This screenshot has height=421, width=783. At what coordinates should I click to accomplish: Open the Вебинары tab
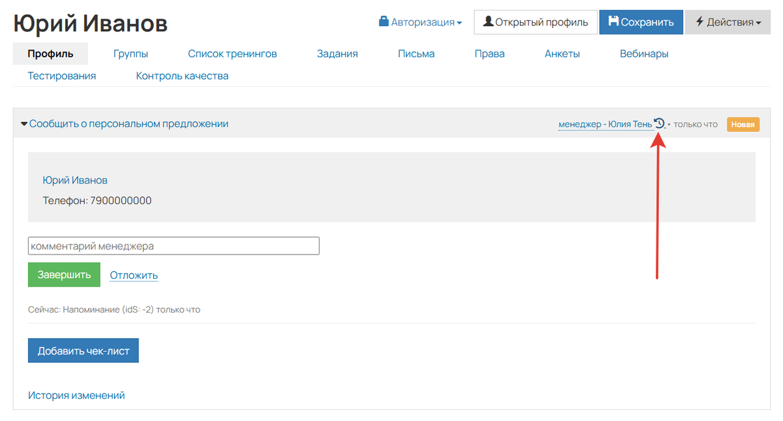pos(643,54)
